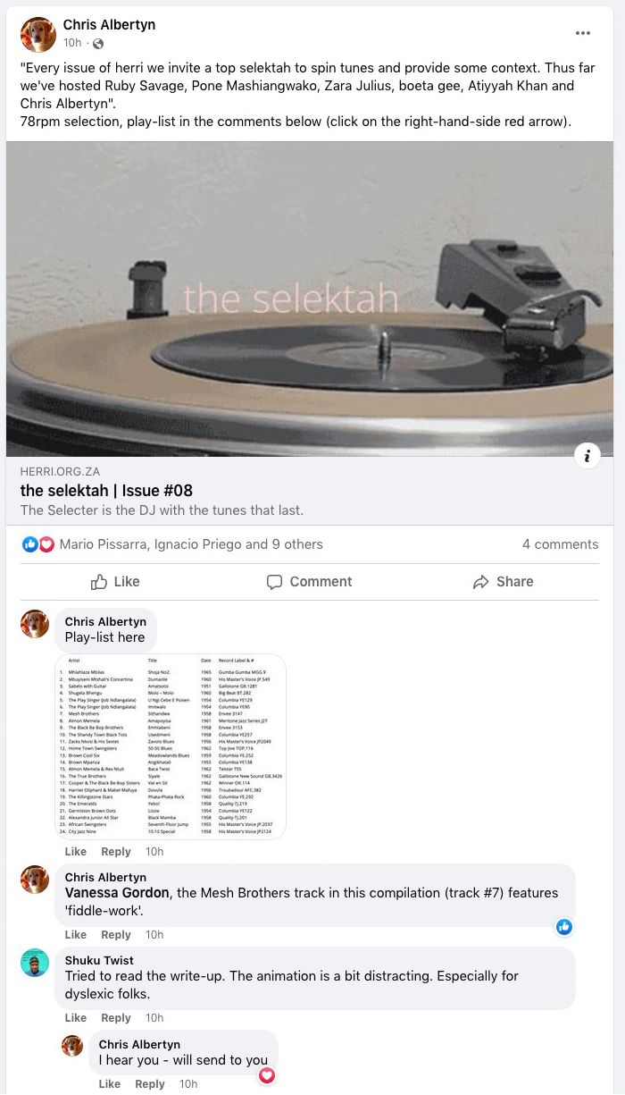
Task: Click the 10h timestamp under post author
Action: [72, 44]
